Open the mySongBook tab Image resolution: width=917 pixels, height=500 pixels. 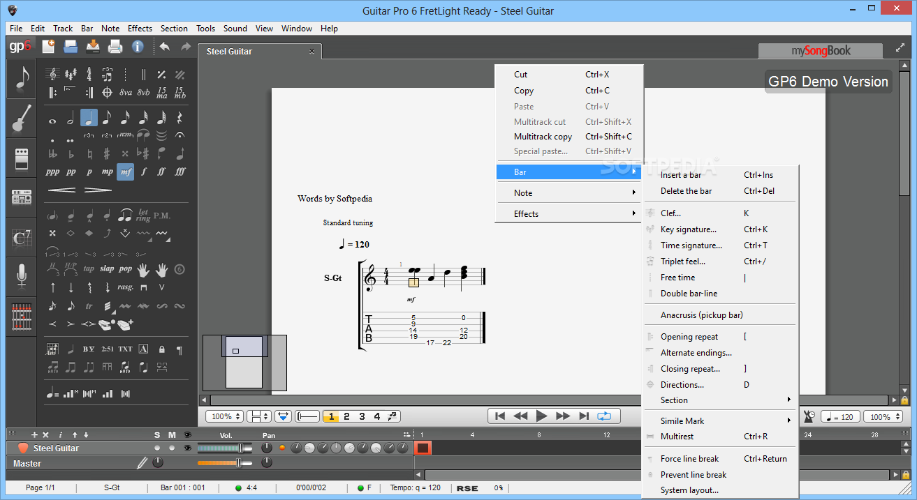[821, 51]
